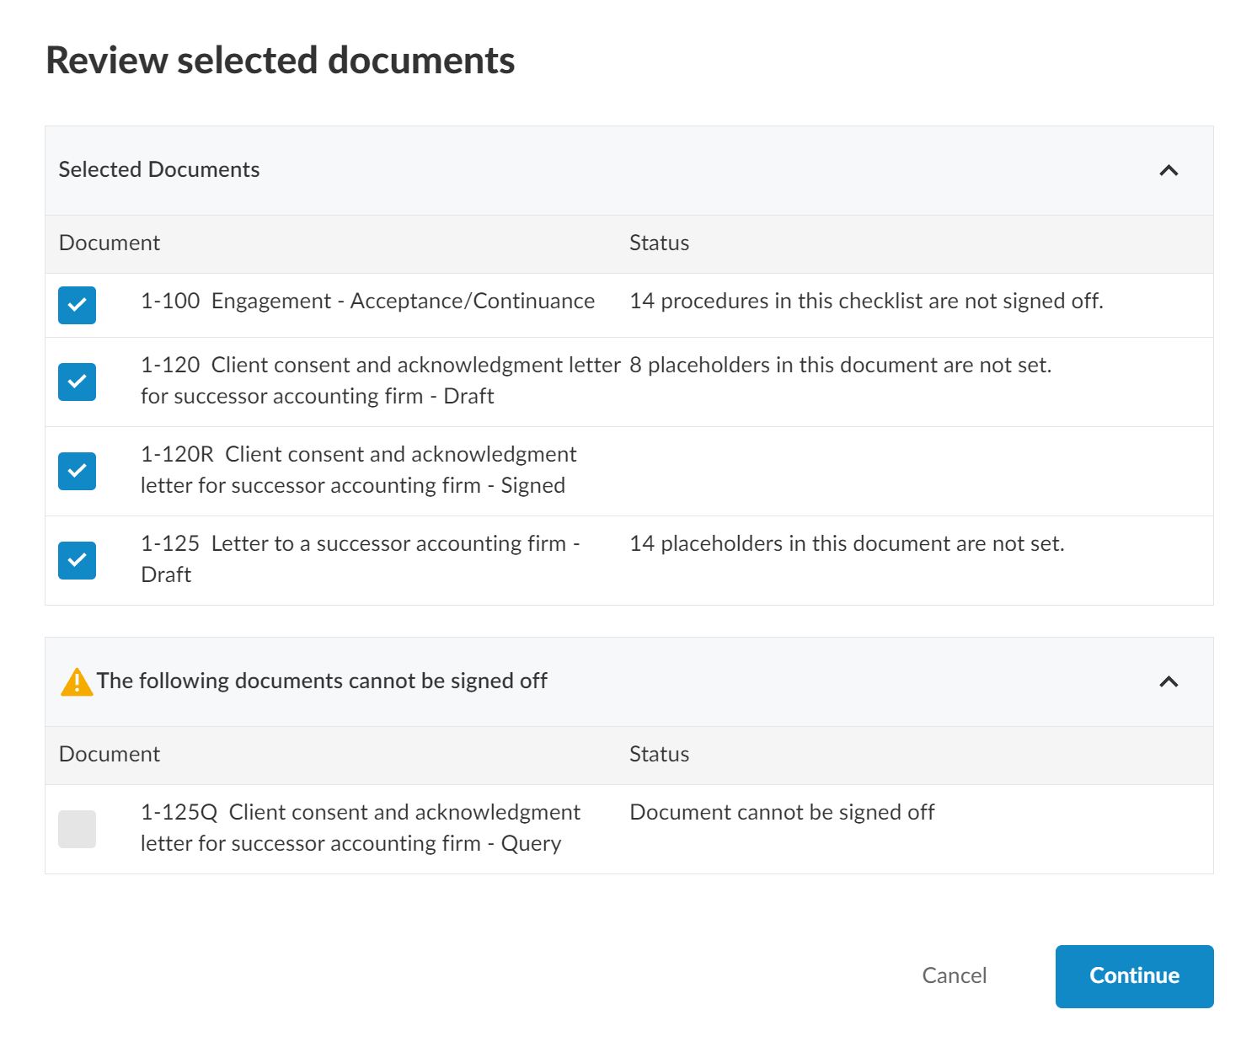Click row for 1-125Q query letter
Screen dimensions: 1257x1047
pyautogui.click(x=361, y=827)
